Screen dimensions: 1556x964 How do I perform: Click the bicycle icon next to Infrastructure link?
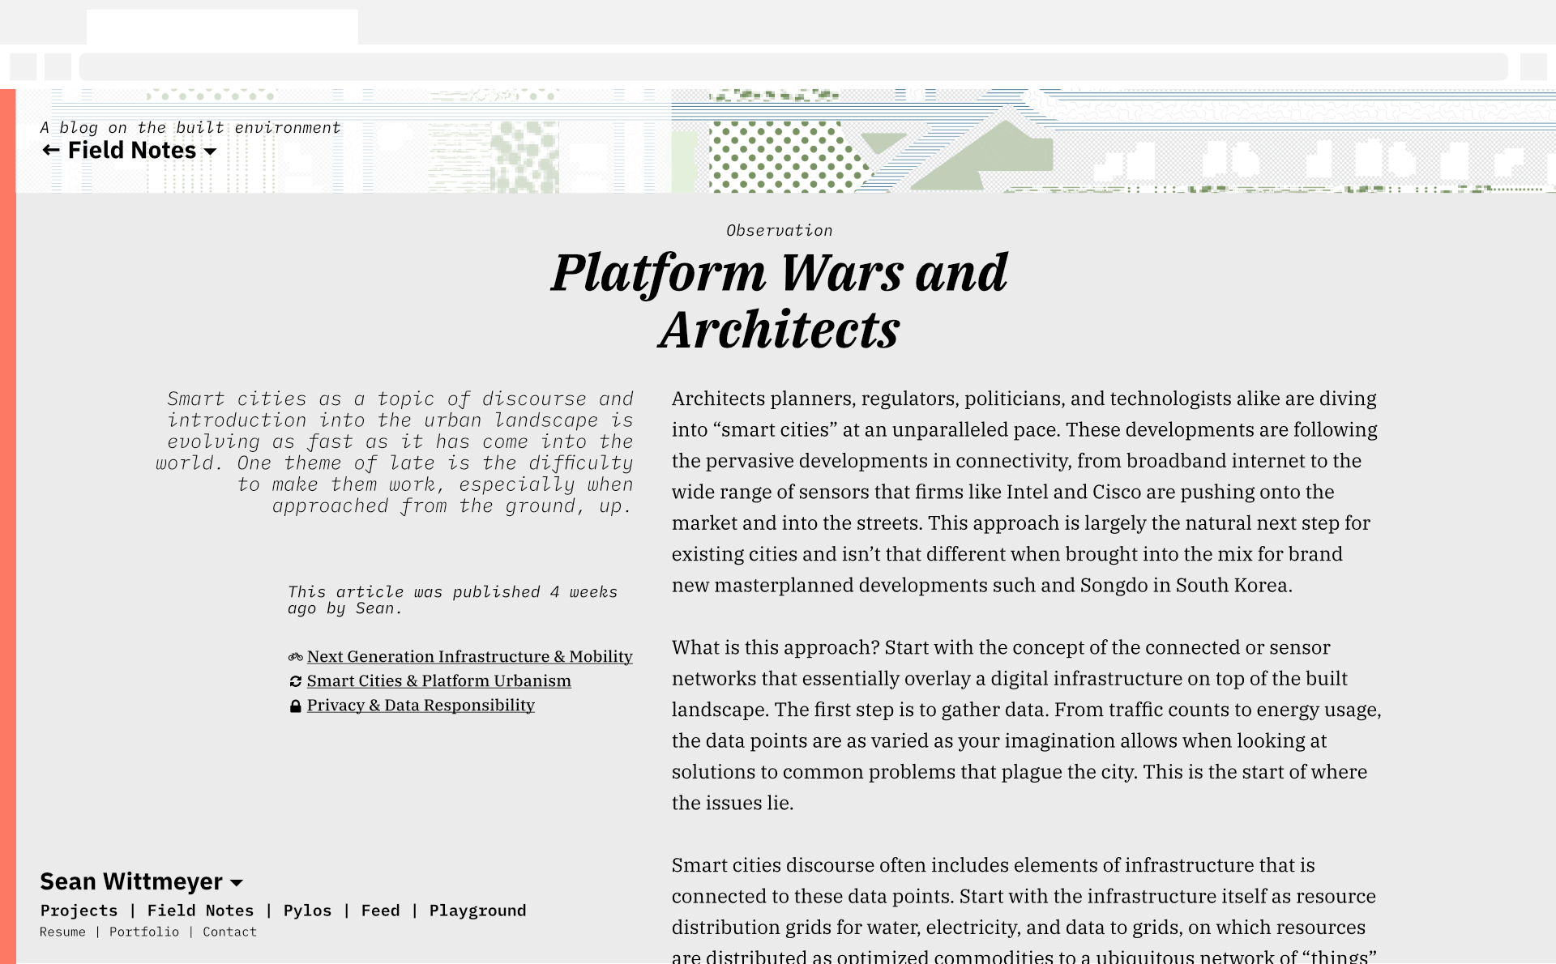click(295, 657)
